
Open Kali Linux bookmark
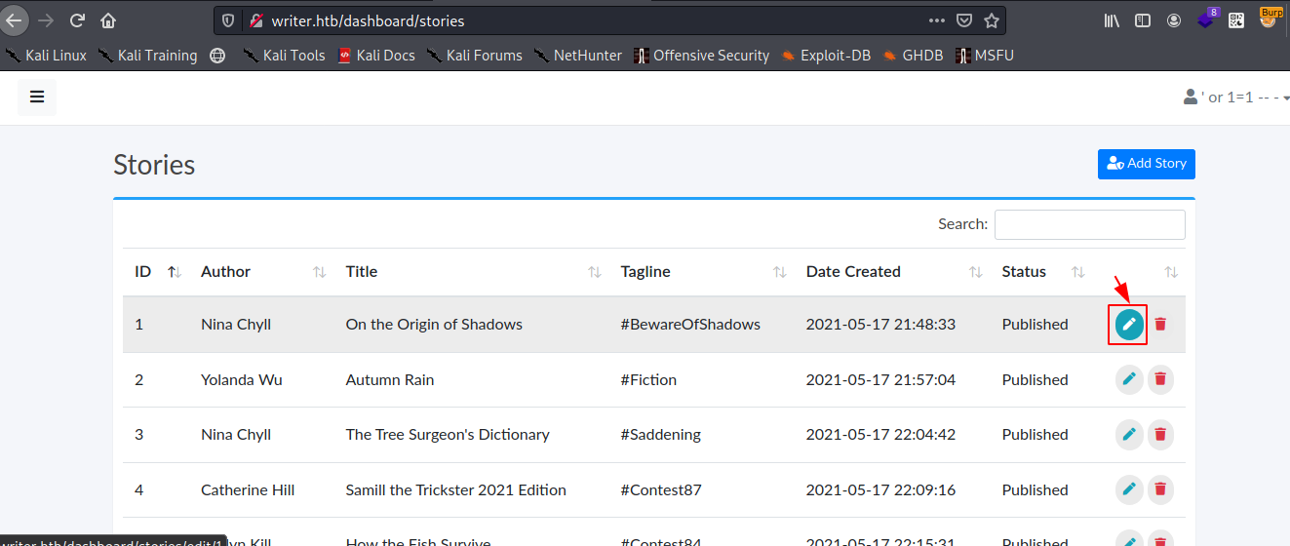tap(46, 56)
